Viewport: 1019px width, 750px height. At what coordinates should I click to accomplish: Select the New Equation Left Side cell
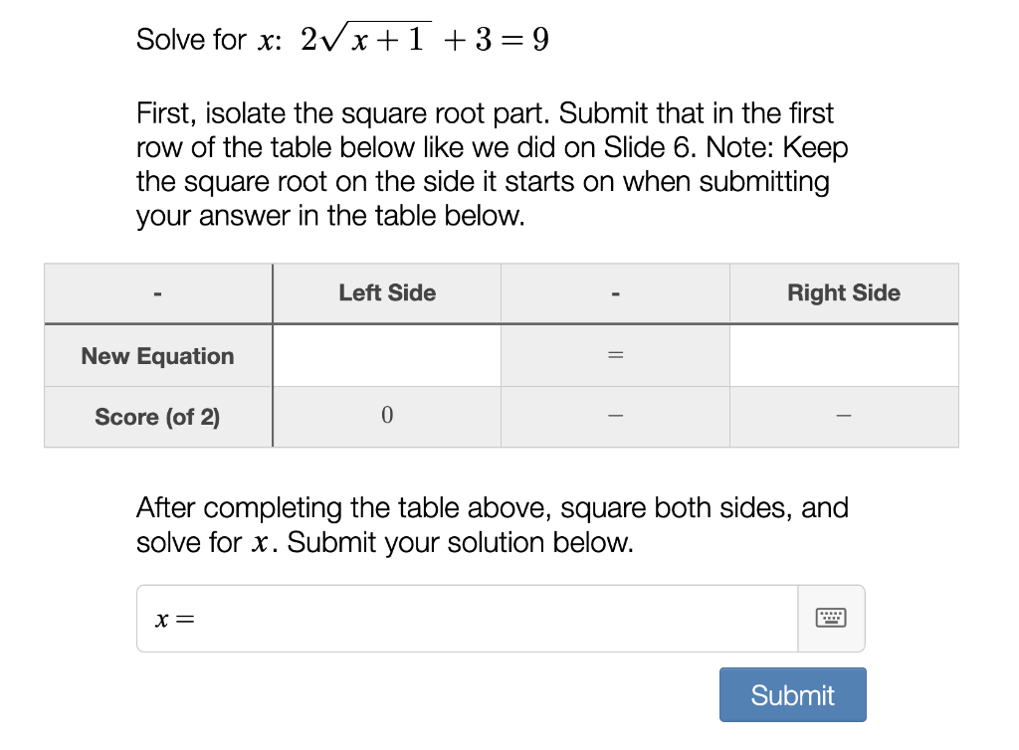(x=387, y=355)
